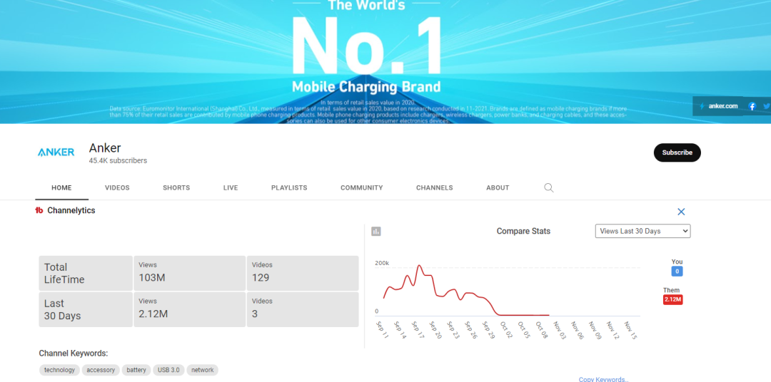This screenshot has width=771, height=382.
Task: Switch to the COMMUNITY tab
Action: [361, 187]
